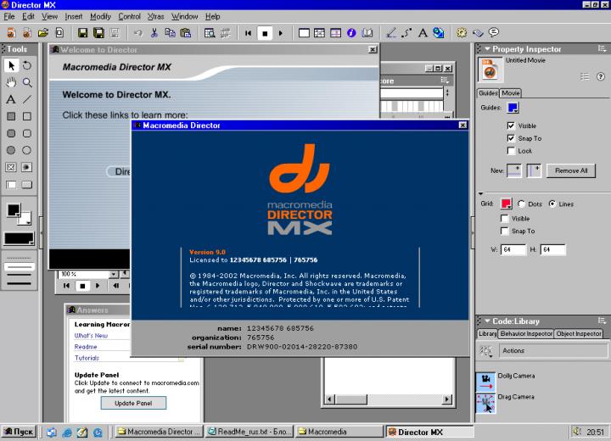Screen dimensions: 611x441
Task: Toggle Property Inspector list view mode icon
Action: click(x=585, y=76)
